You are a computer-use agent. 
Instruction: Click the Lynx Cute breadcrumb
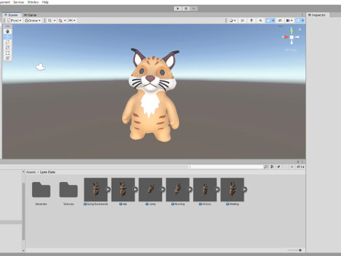coord(48,172)
